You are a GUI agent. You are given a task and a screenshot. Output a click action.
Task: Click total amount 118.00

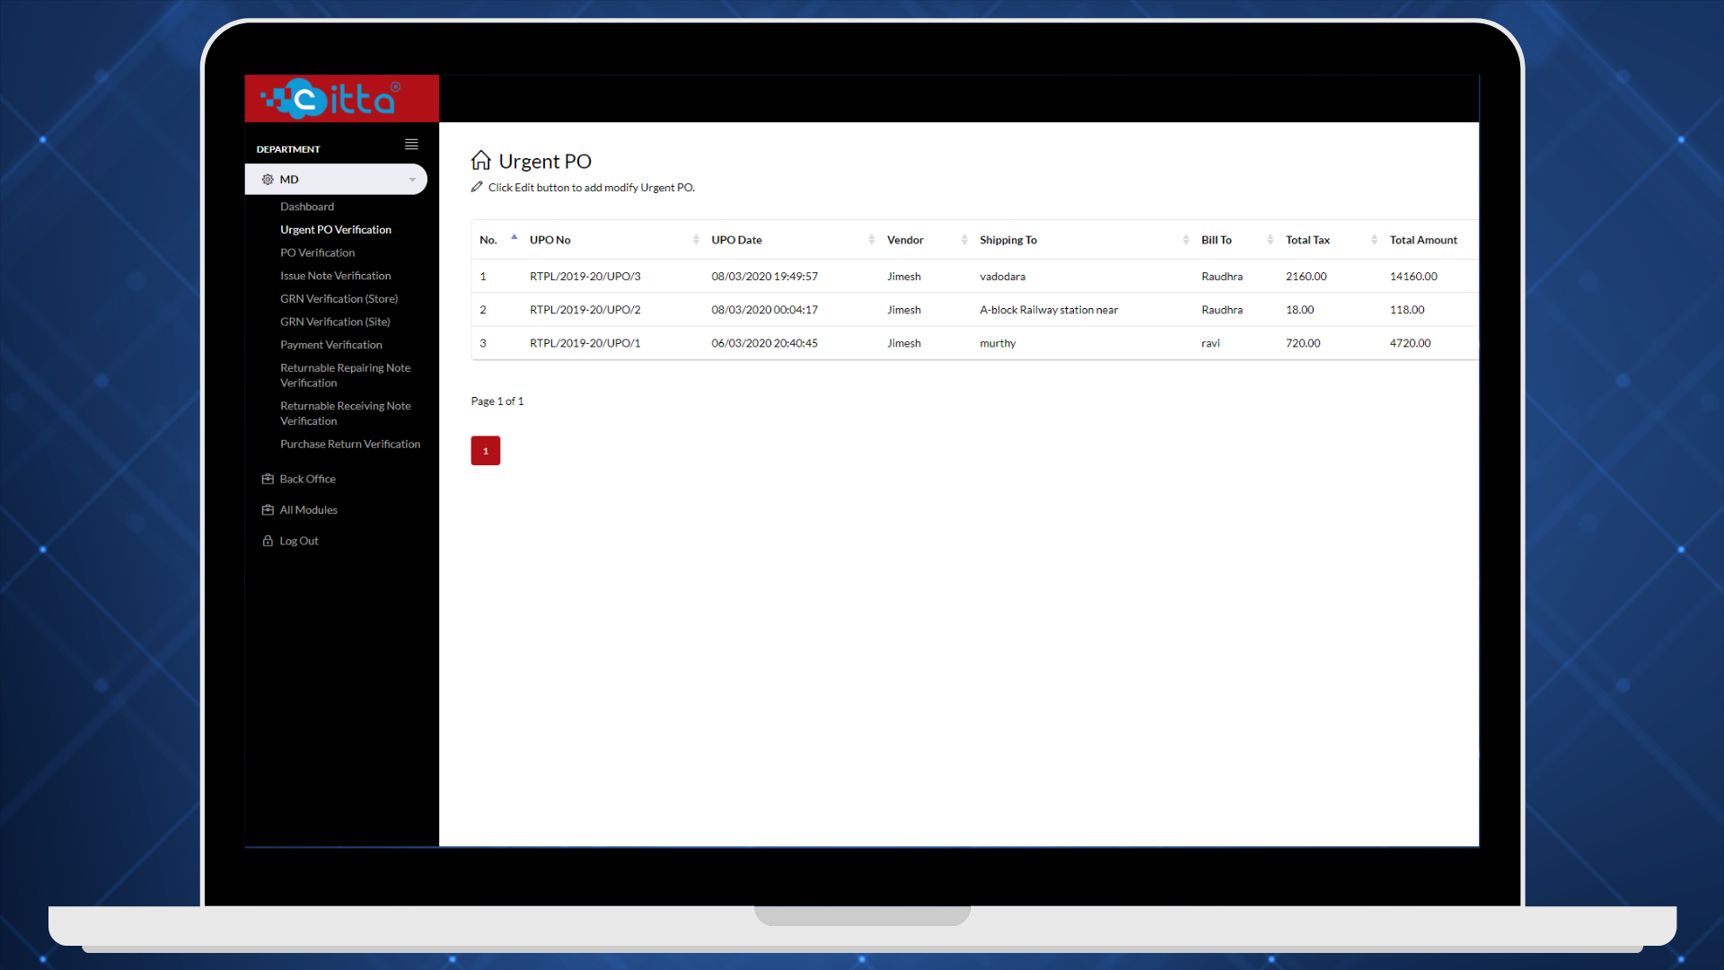click(x=1407, y=310)
